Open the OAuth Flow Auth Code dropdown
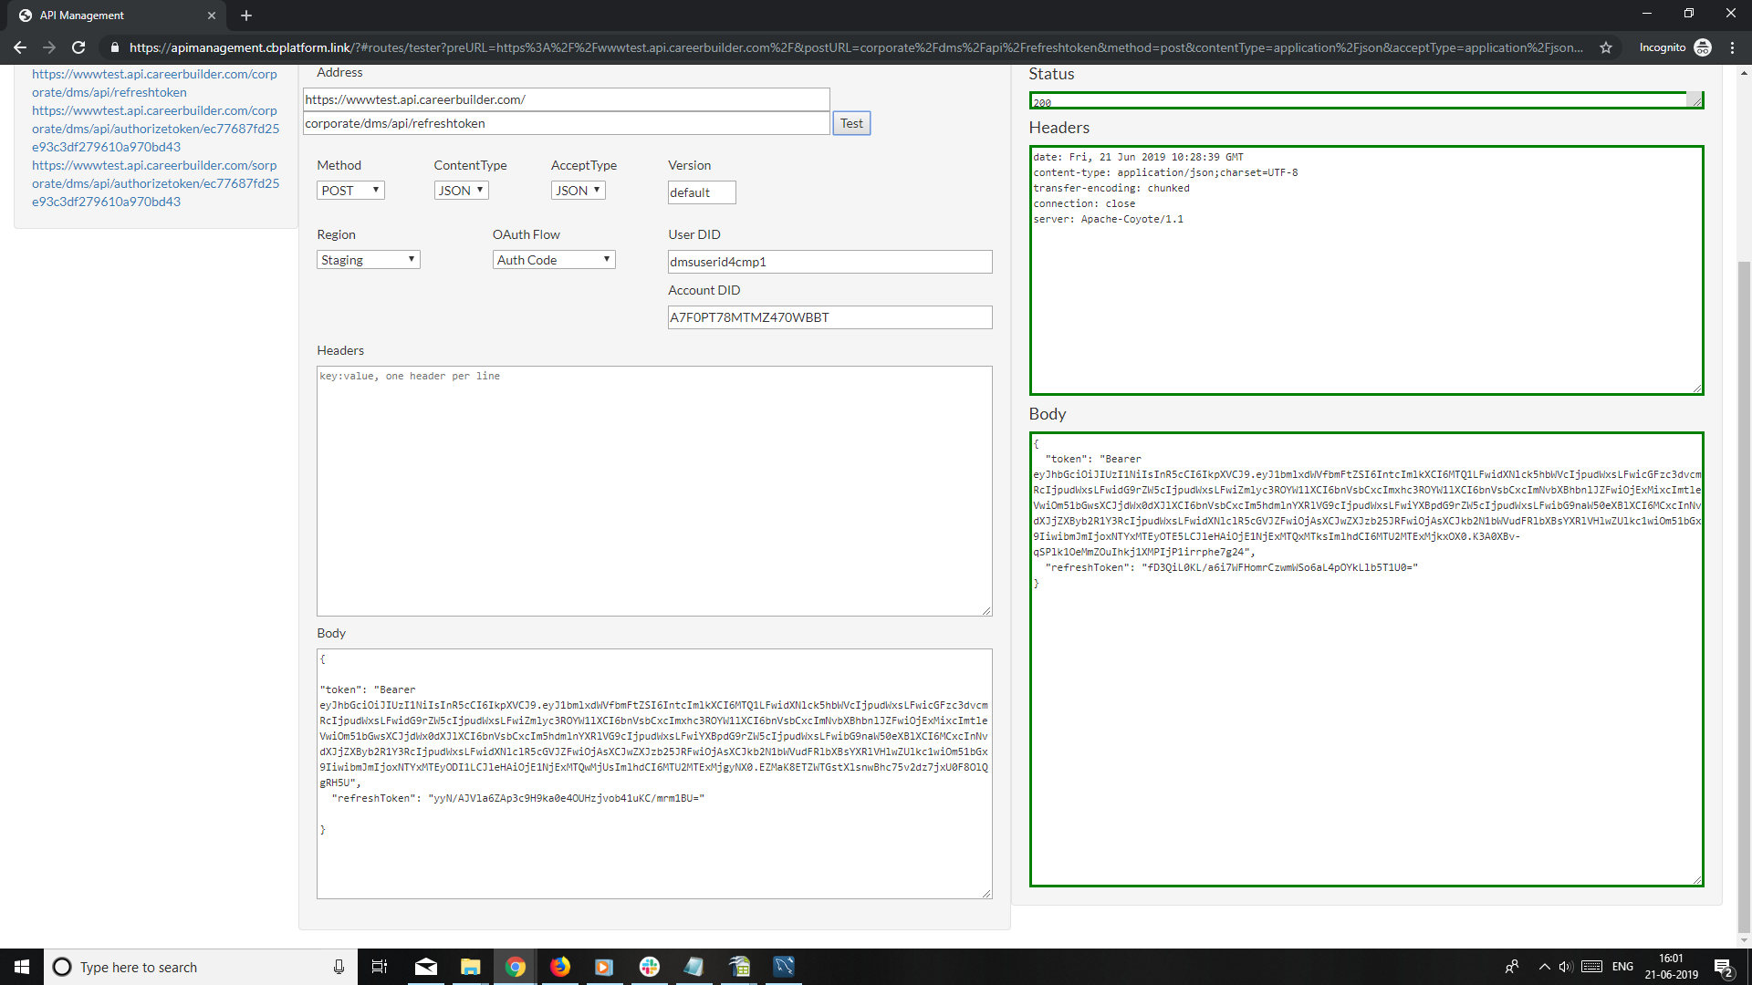 (x=554, y=260)
